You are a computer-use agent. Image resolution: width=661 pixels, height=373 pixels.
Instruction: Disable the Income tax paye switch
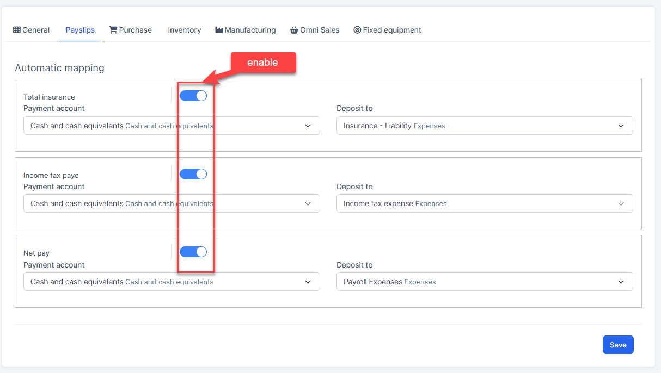(x=193, y=174)
